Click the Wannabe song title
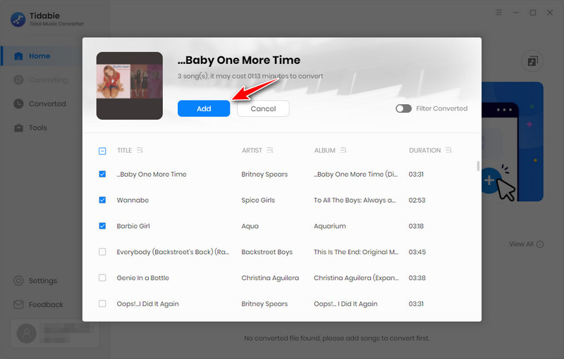Screen dimensions: 564x359 tap(133, 201)
